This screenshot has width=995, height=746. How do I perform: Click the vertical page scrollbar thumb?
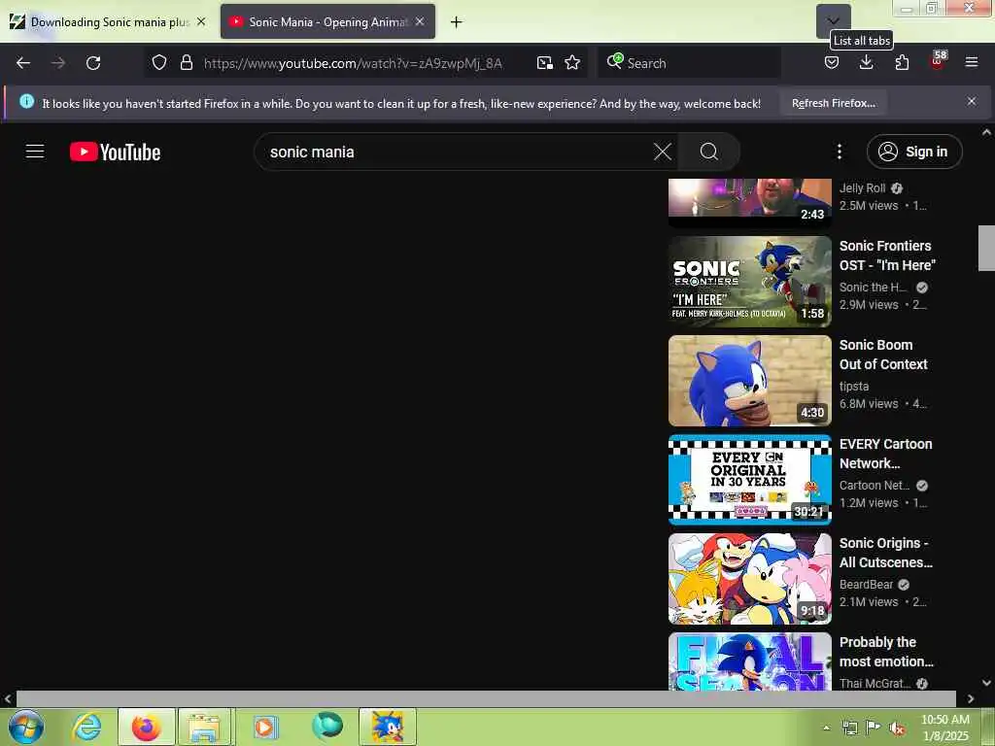tap(986, 248)
